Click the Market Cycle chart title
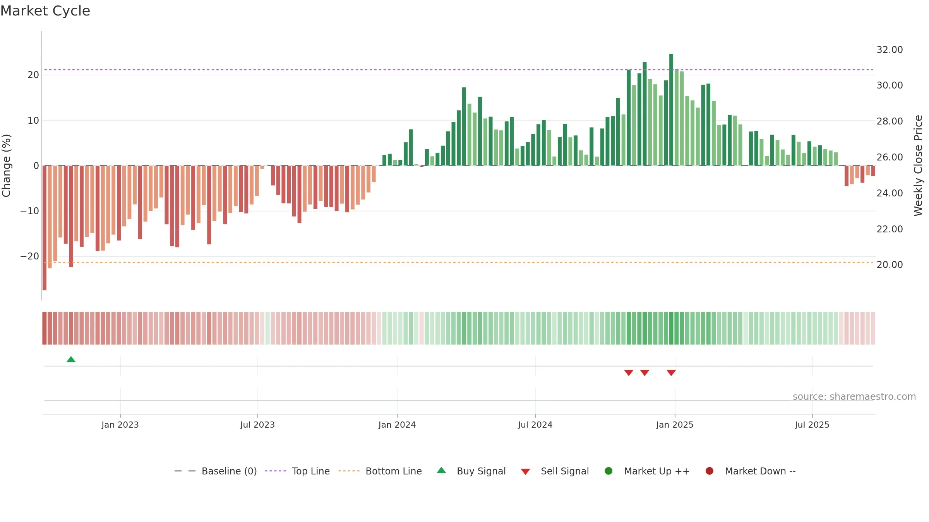This screenshot has height=522, width=929. (45, 11)
